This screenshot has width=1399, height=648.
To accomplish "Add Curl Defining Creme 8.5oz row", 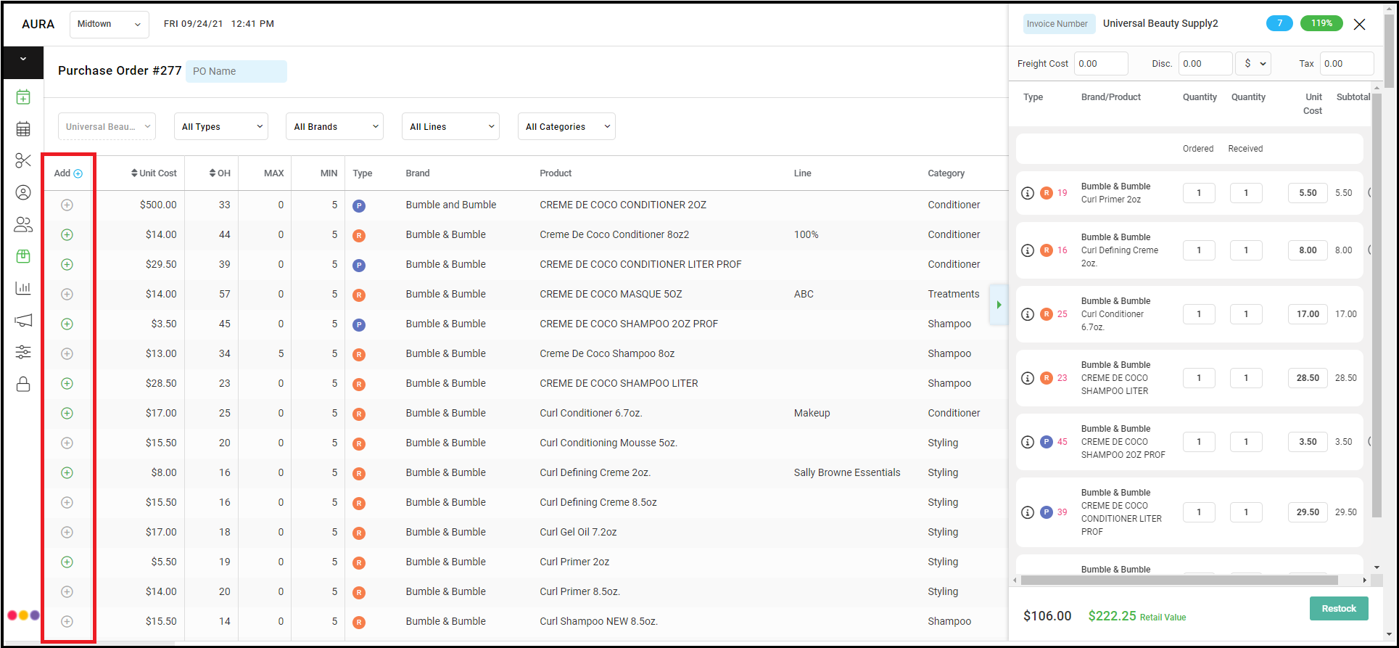I will pyautogui.click(x=67, y=503).
